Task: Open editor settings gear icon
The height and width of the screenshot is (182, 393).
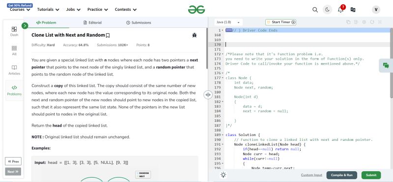Action: coord(364,22)
